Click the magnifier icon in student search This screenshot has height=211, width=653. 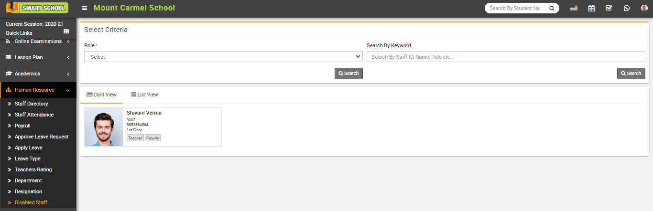[551, 8]
